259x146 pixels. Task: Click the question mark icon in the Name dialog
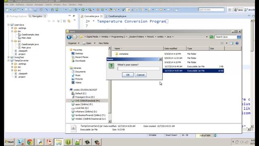point(111,66)
